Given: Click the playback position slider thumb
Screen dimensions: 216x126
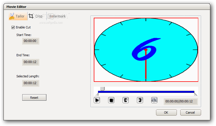Looking at the screenshot, I should [x=102, y=89].
